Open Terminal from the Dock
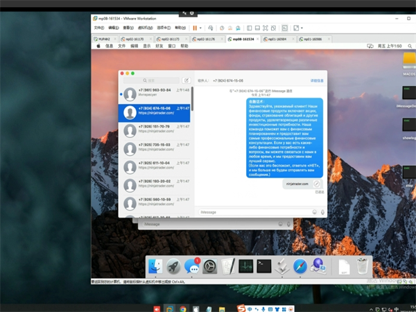The height and width of the screenshot is (312, 416). (x=263, y=266)
